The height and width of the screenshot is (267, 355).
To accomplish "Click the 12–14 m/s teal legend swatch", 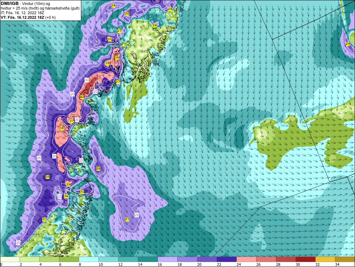I will (x=128, y=259).
